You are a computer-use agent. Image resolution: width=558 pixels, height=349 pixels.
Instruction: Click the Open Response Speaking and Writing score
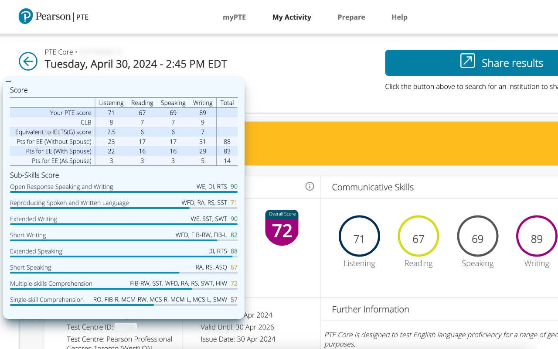pyautogui.click(x=235, y=186)
